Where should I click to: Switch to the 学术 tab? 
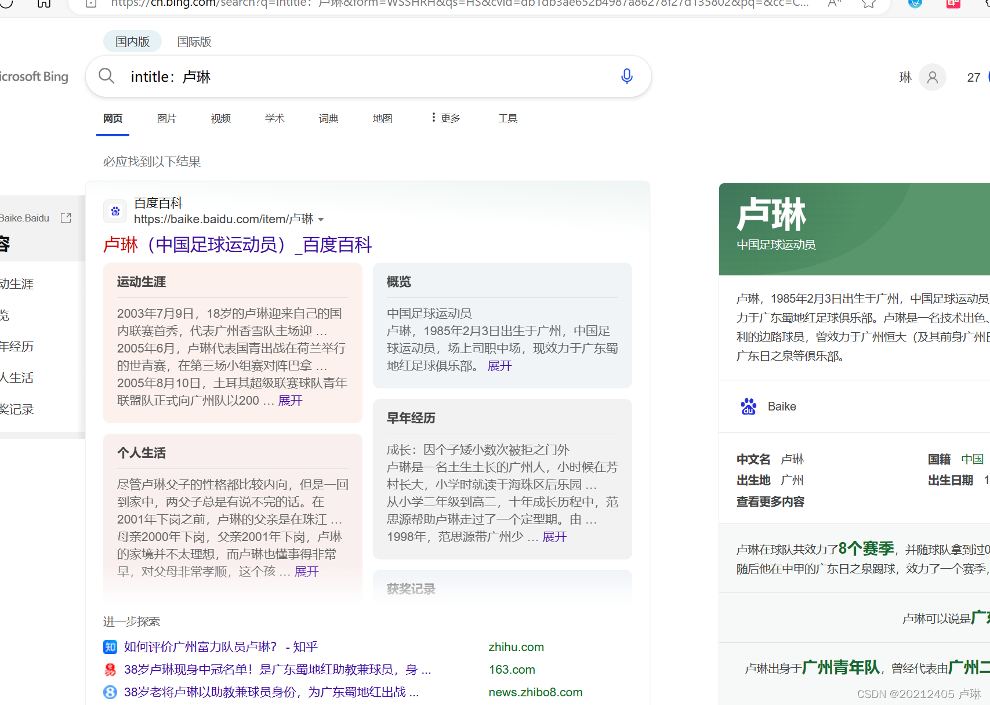tap(274, 118)
